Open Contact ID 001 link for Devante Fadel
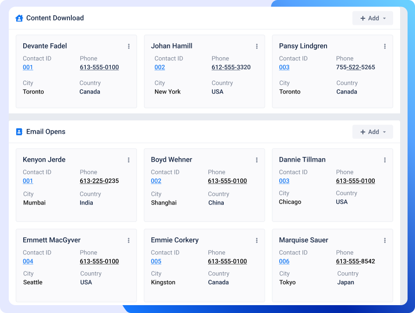The image size is (415, 313). (x=28, y=67)
